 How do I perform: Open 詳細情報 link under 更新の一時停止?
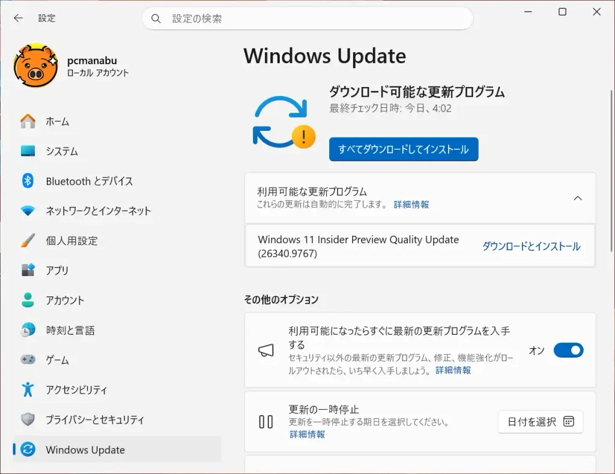[307, 434]
